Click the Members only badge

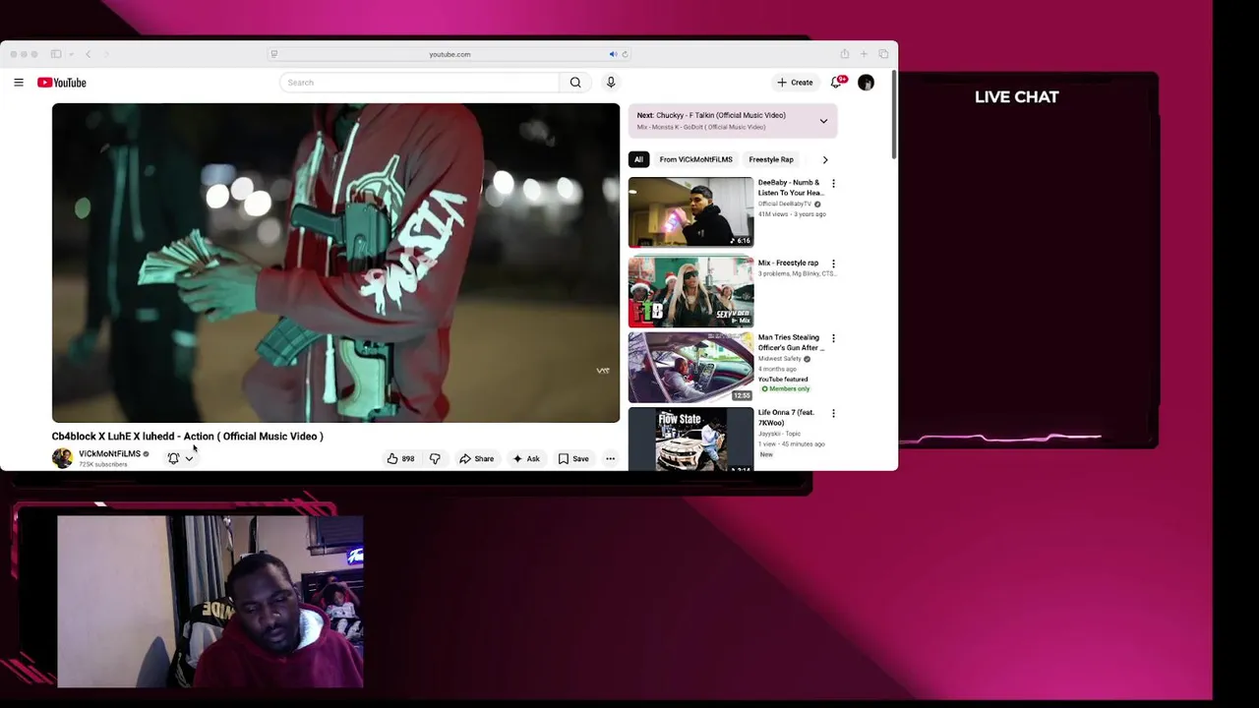(785, 388)
